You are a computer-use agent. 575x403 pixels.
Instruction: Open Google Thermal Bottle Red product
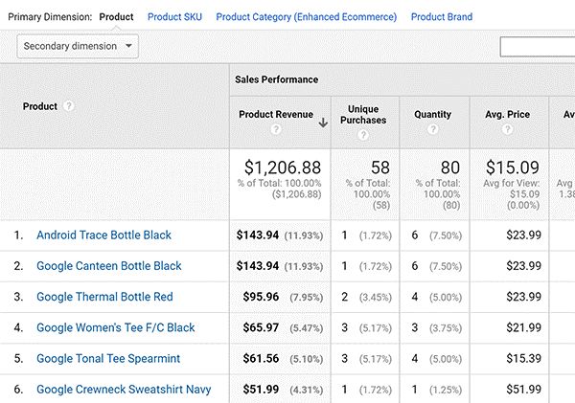coord(104,297)
